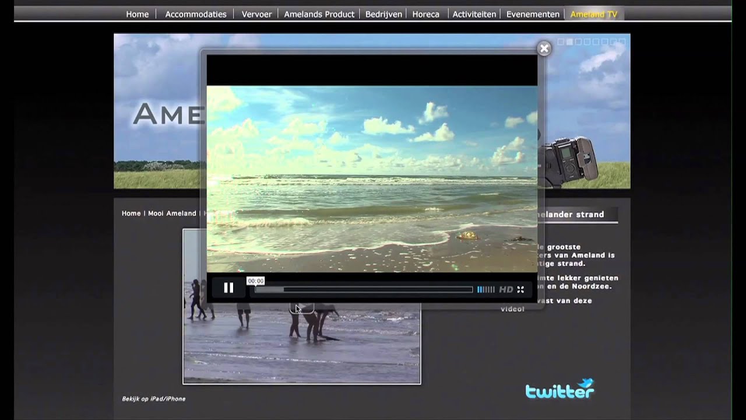Select the fifth banner slide indicator
The height and width of the screenshot is (420, 746).
(596, 41)
